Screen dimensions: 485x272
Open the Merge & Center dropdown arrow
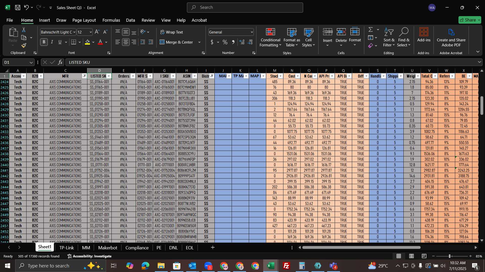[199, 42]
